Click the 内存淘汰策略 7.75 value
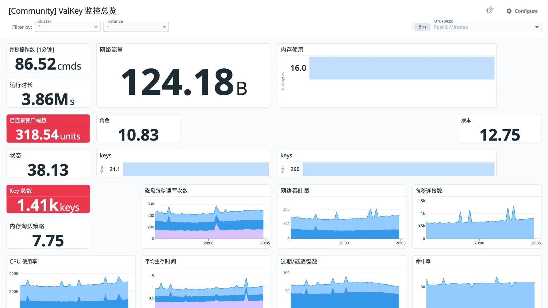Screen dimensions: 548x308 pos(48,241)
